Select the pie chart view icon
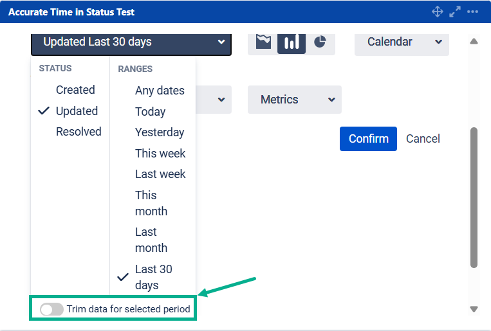The height and width of the screenshot is (331, 491). click(x=320, y=42)
